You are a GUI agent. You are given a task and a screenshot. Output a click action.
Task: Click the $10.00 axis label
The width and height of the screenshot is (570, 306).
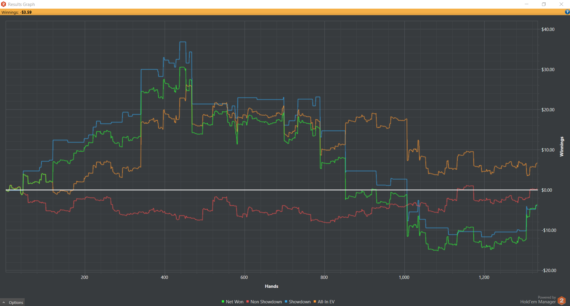click(548, 150)
